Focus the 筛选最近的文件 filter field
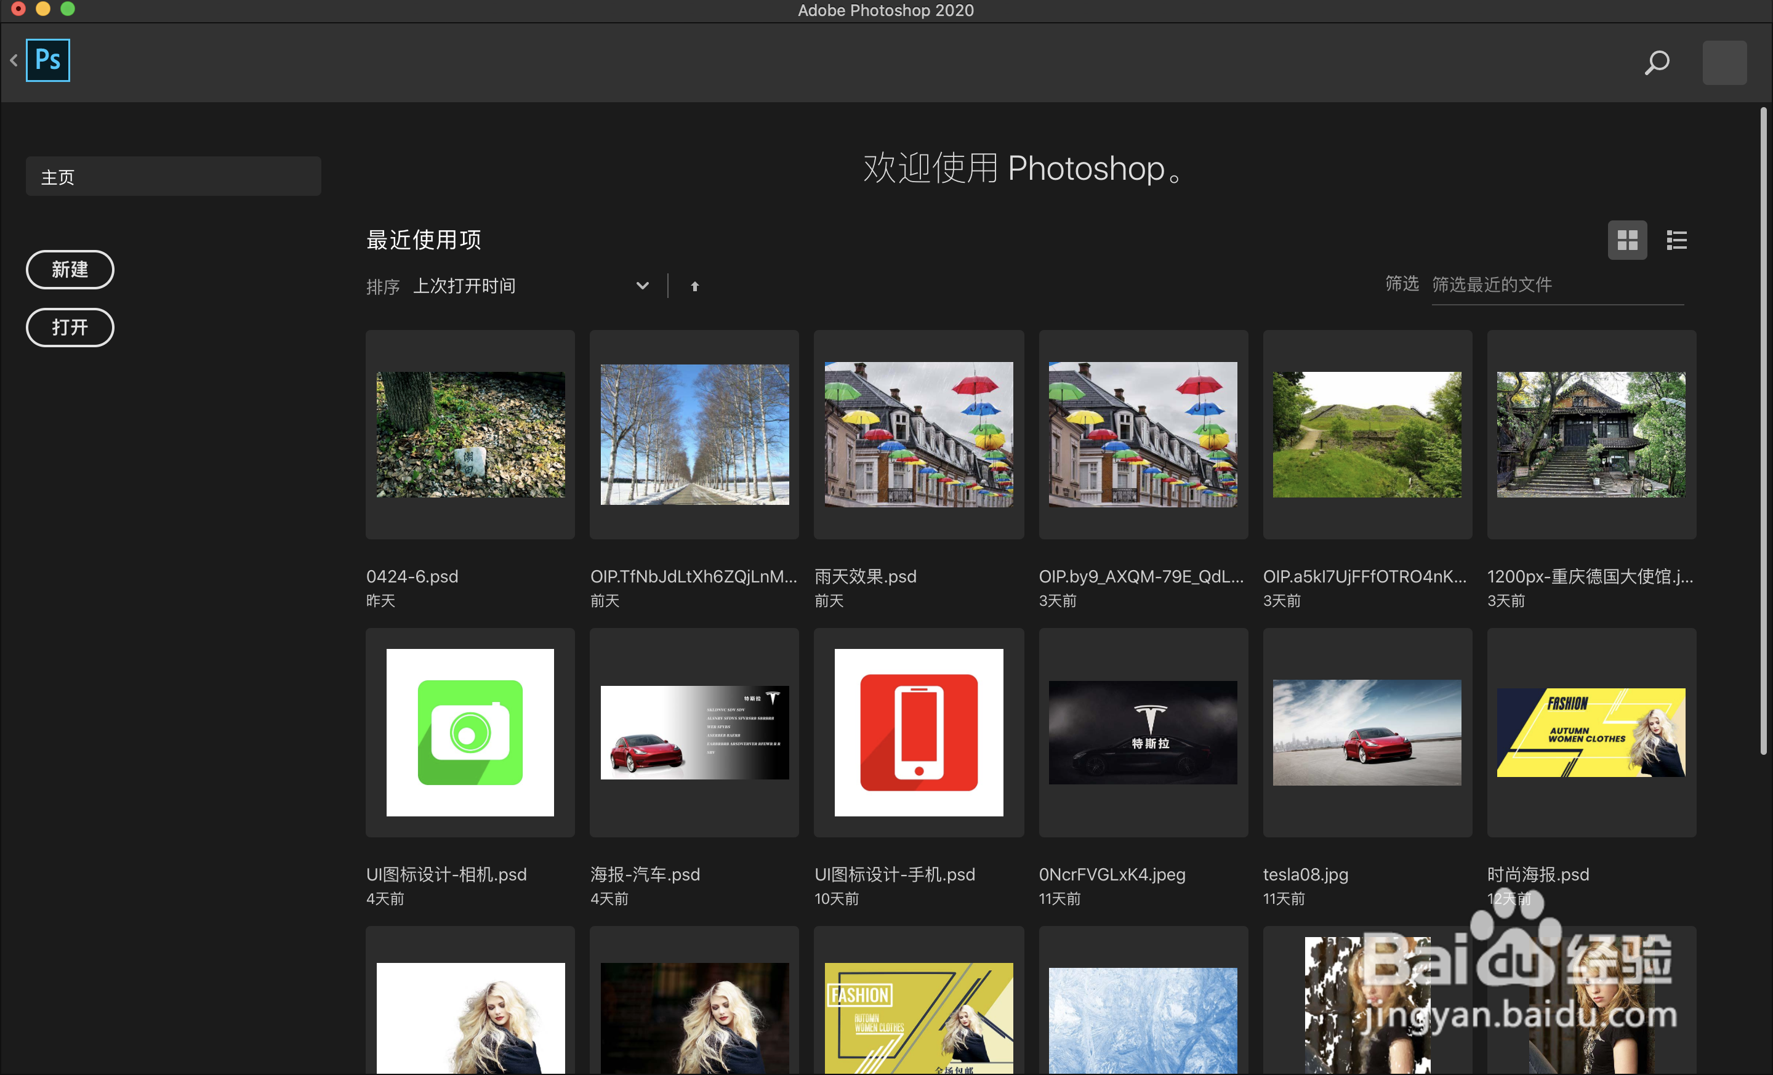 tap(1556, 285)
